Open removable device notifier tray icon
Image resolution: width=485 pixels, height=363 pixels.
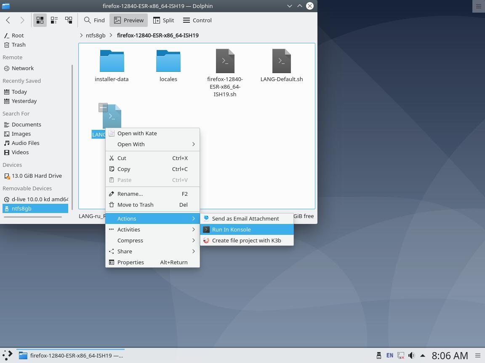378,355
